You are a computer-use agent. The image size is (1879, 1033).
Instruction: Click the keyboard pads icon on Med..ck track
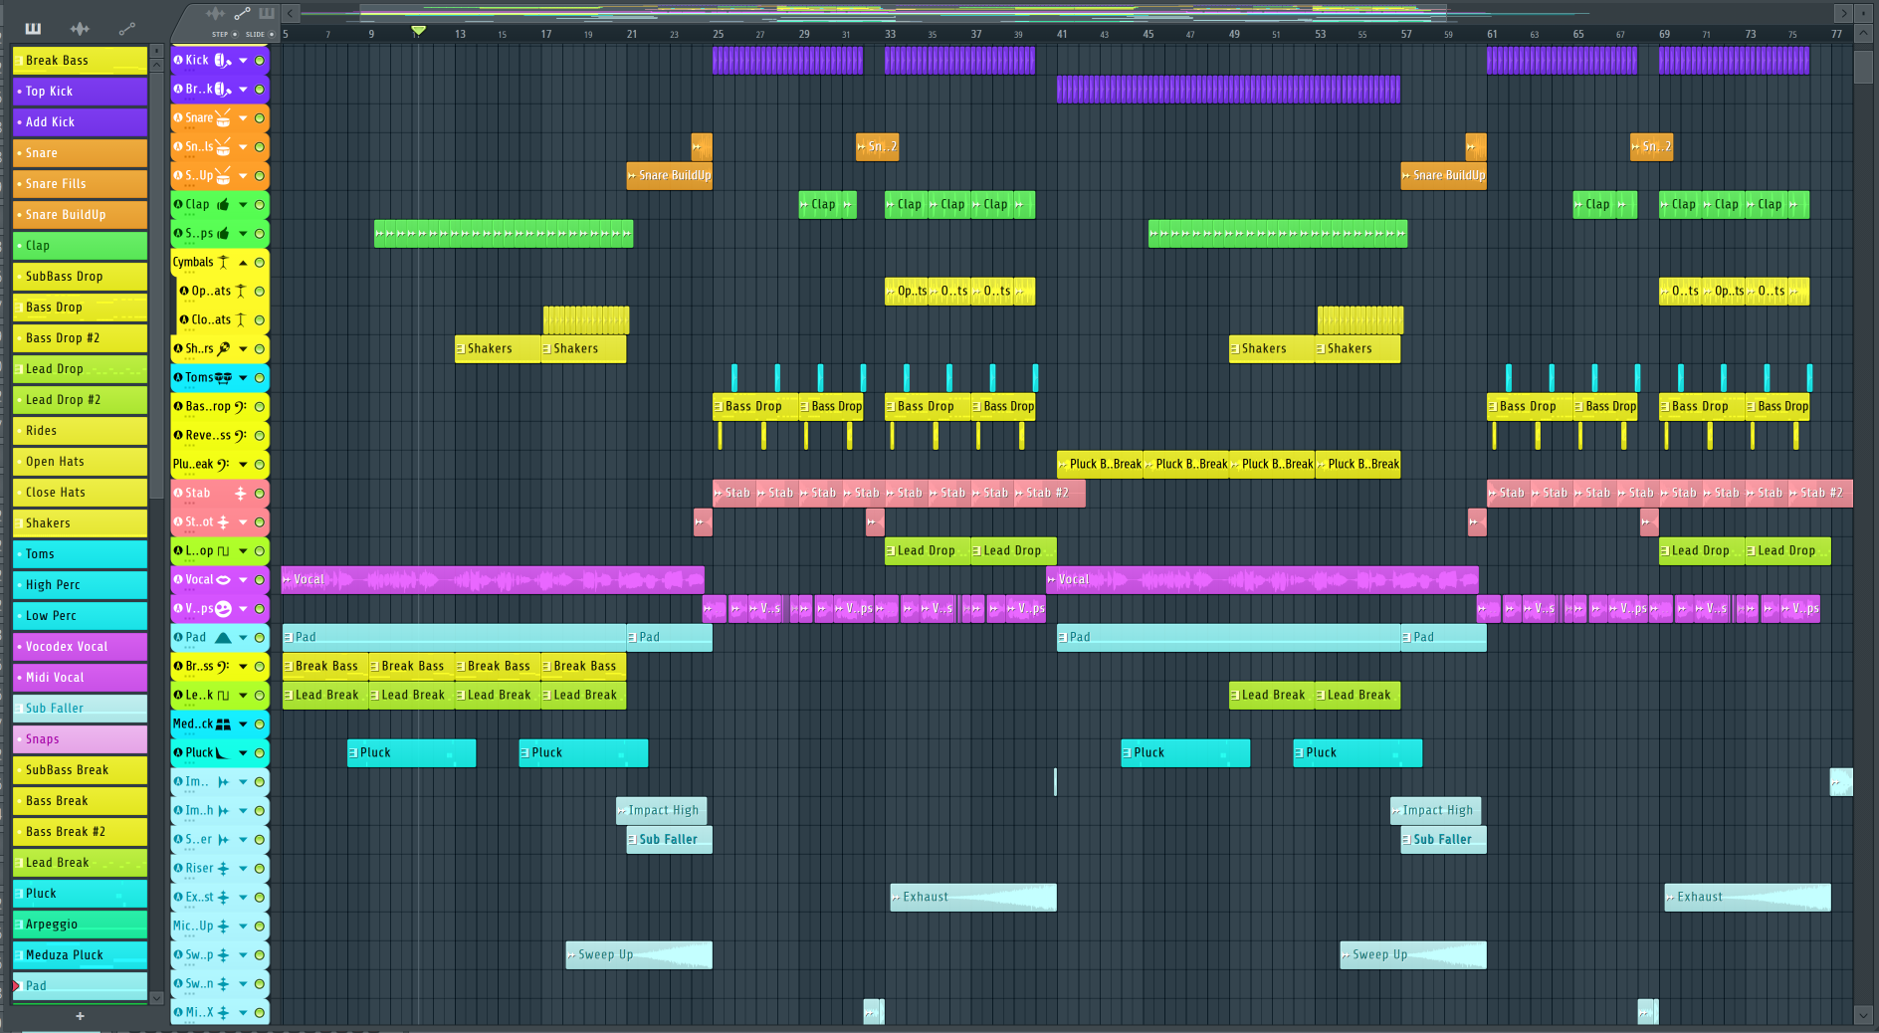223,723
